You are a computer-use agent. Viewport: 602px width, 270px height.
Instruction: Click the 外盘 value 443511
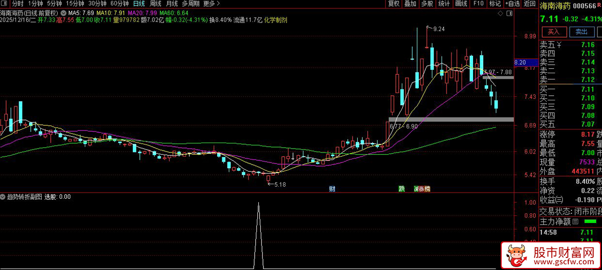tap(583, 172)
